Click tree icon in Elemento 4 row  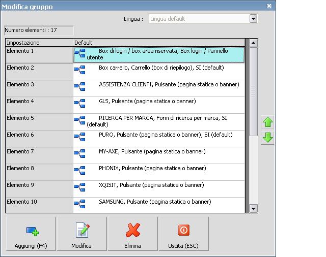tap(79, 104)
